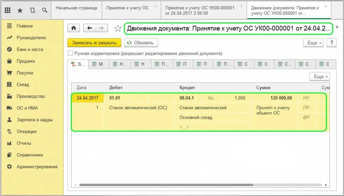Close the Движения документа form with the X
The image size is (344, 196).
click(337, 27)
